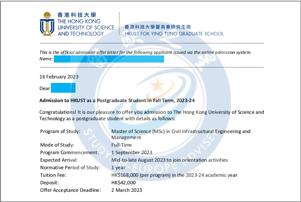Click the HKUST emblem logo
301x202 pixels.
(47, 24)
